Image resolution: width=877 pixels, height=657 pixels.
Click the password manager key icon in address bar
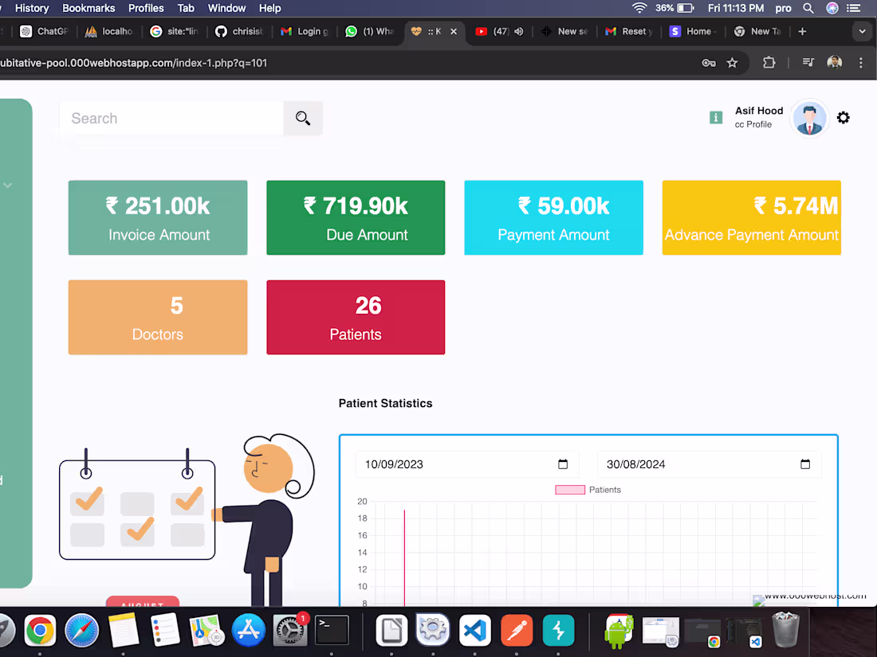point(708,61)
